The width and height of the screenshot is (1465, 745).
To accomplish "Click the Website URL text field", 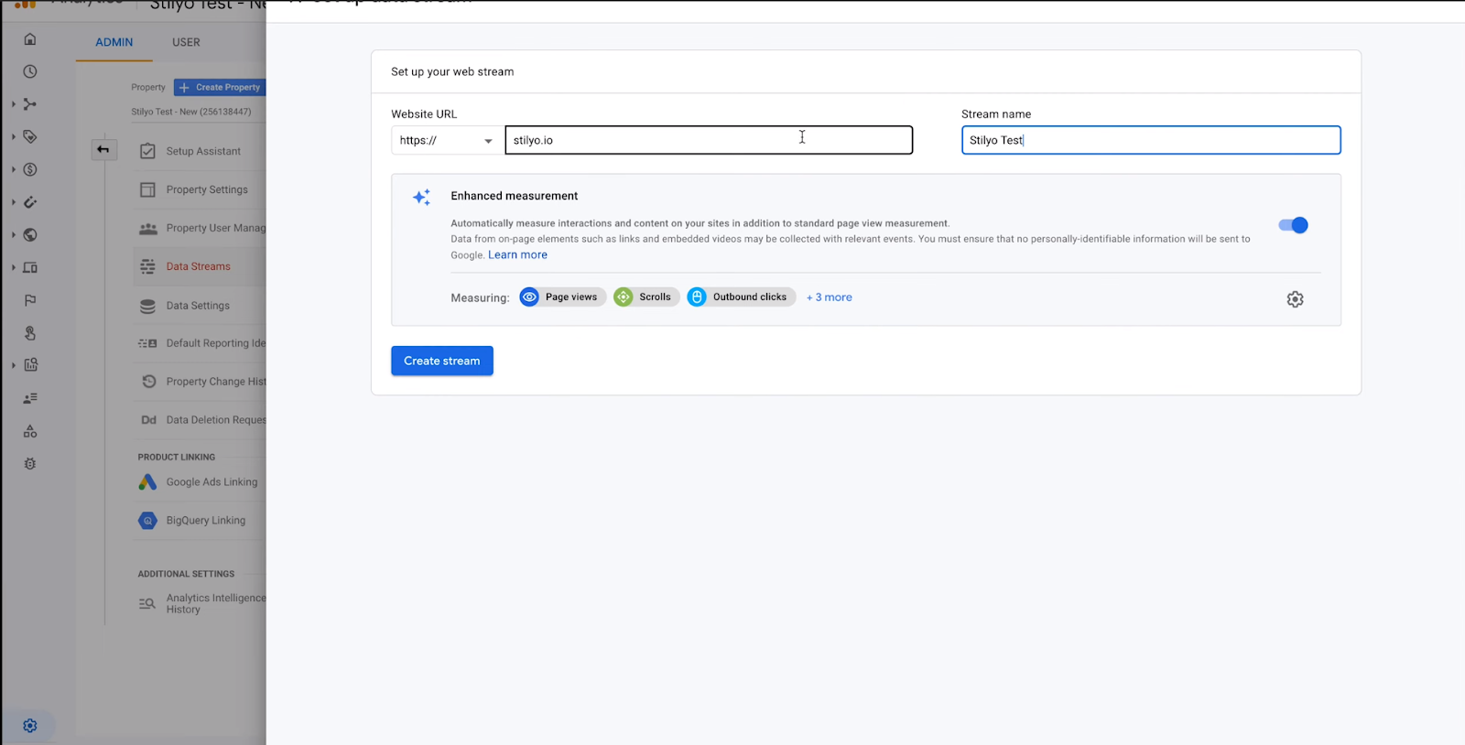I will coord(709,140).
